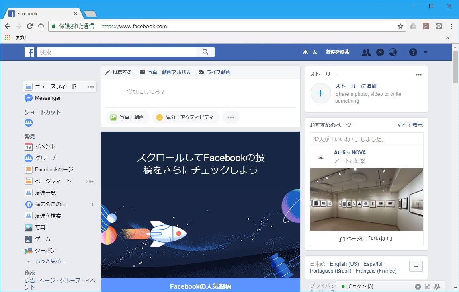Screen dimensions: 459x292
Task: Click the plus button for more languages
Action: point(416,266)
